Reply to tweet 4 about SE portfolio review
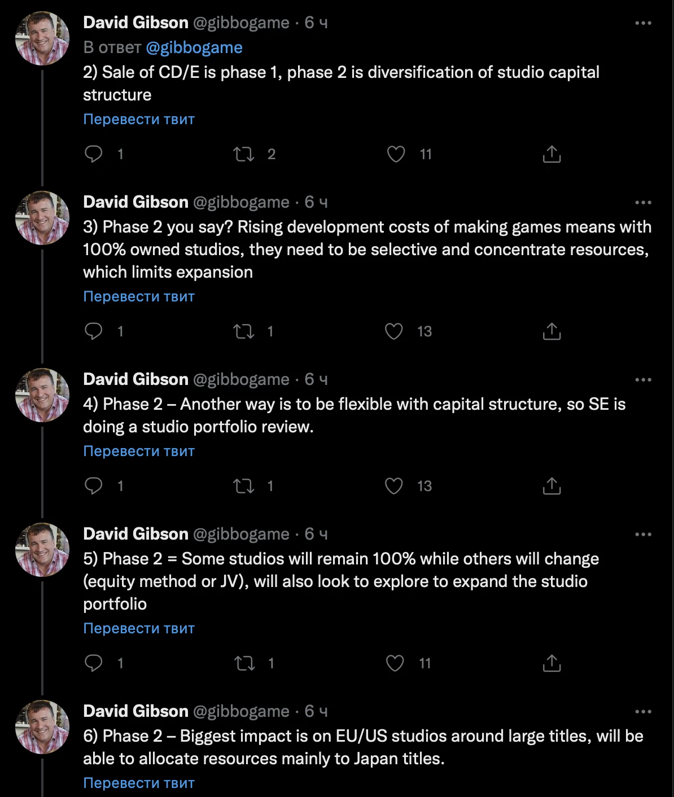Screen dimensions: 674x797 pos(94,486)
